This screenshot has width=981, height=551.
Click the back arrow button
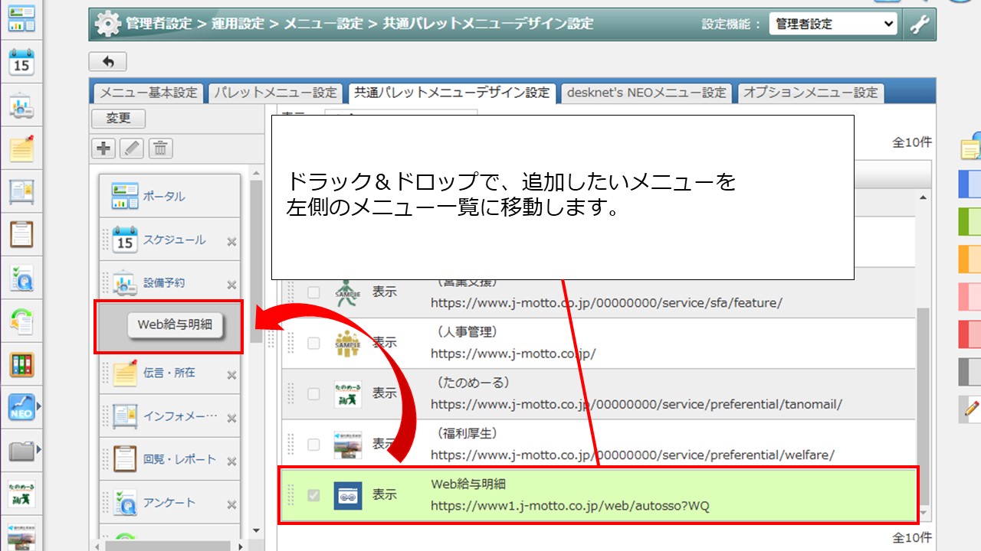point(107,61)
